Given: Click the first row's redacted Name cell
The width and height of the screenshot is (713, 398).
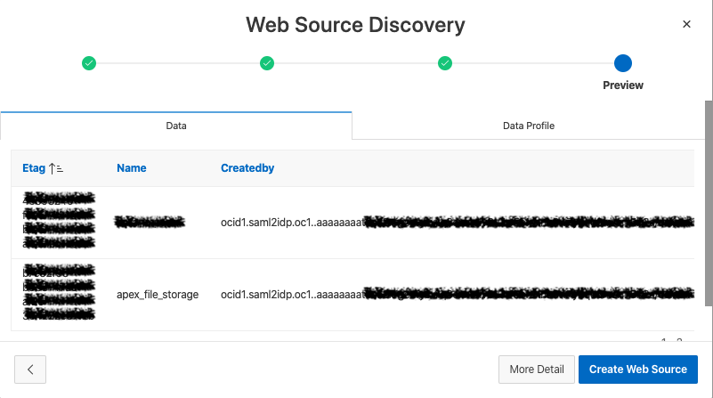Looking at the screenshot, I should click(150, 222).
